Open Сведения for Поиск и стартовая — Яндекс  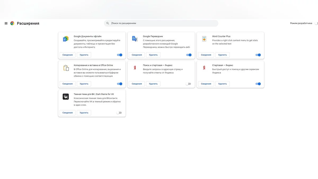click(137, 84)
